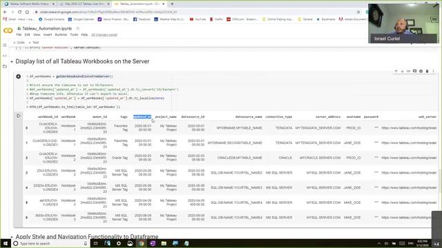Image resolution: width=442 pixels, height=248 pixels.
Task: Click the ORACLE connection type cell
Action: coord(285,158)
